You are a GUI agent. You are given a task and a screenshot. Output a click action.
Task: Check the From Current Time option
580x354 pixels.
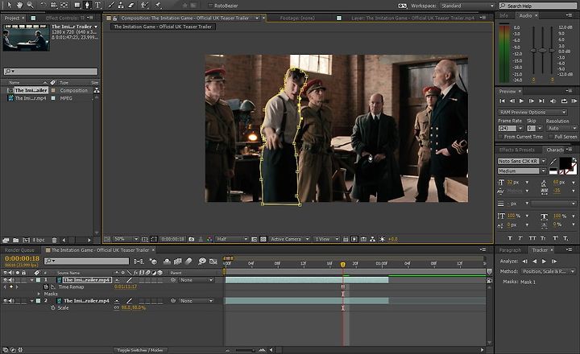pyautogui.click(x=500, y=137)
